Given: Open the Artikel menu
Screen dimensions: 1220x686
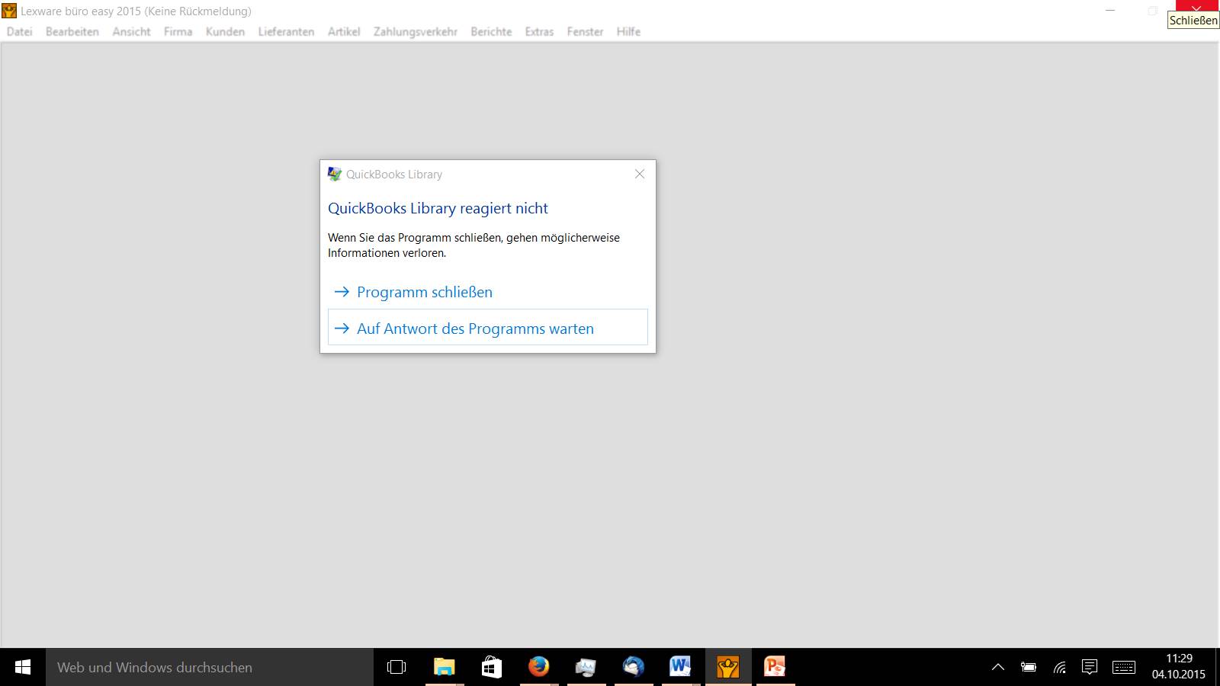Looking at the screenshot, I should 344,31.
